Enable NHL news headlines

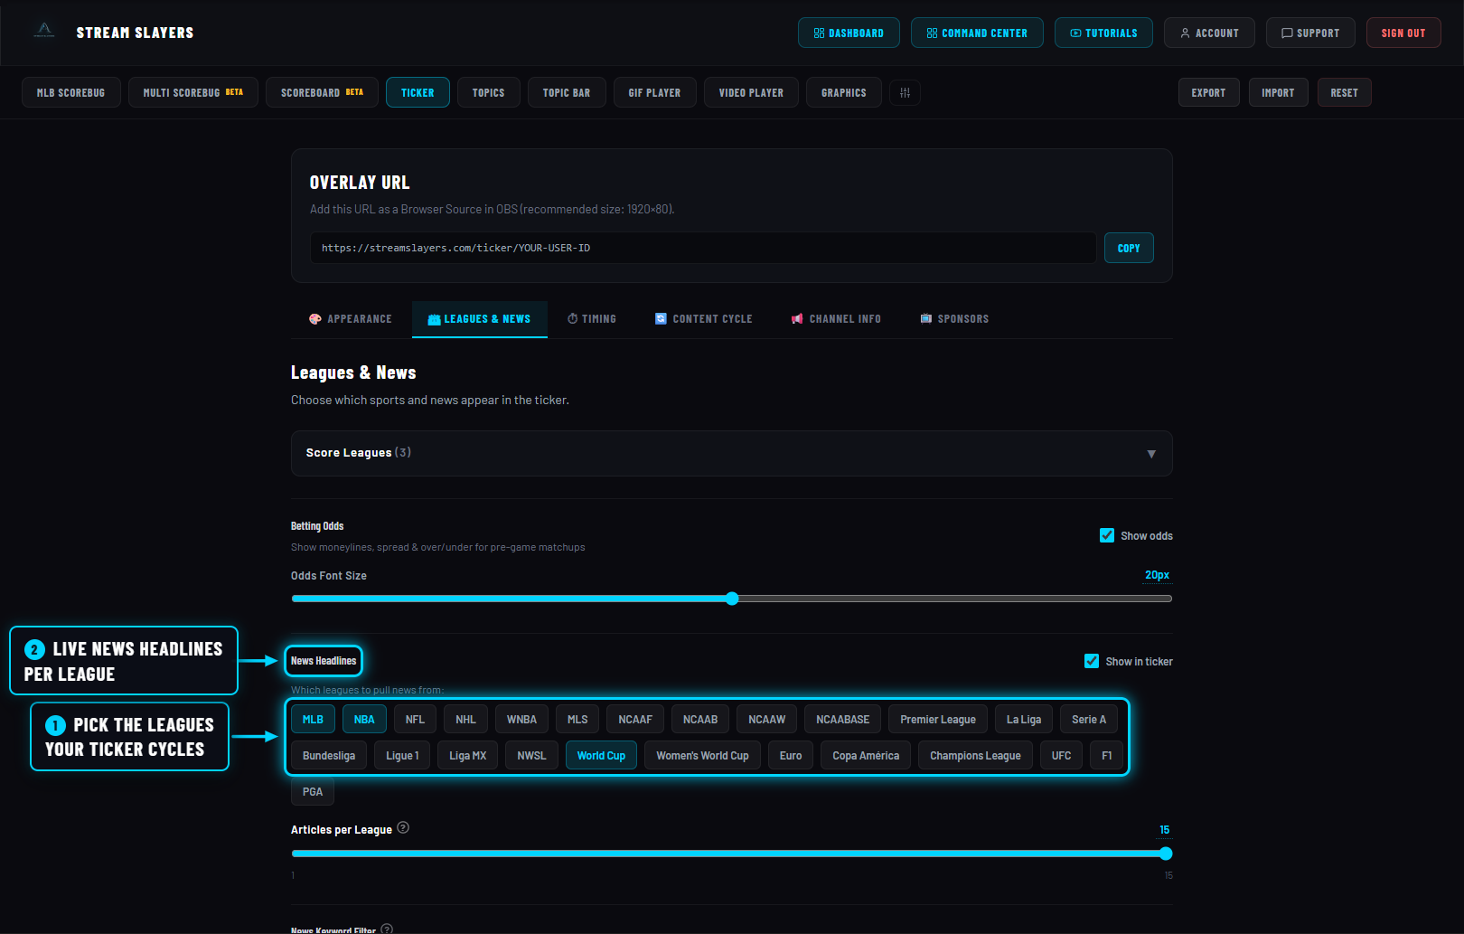[x=465, y=720]
